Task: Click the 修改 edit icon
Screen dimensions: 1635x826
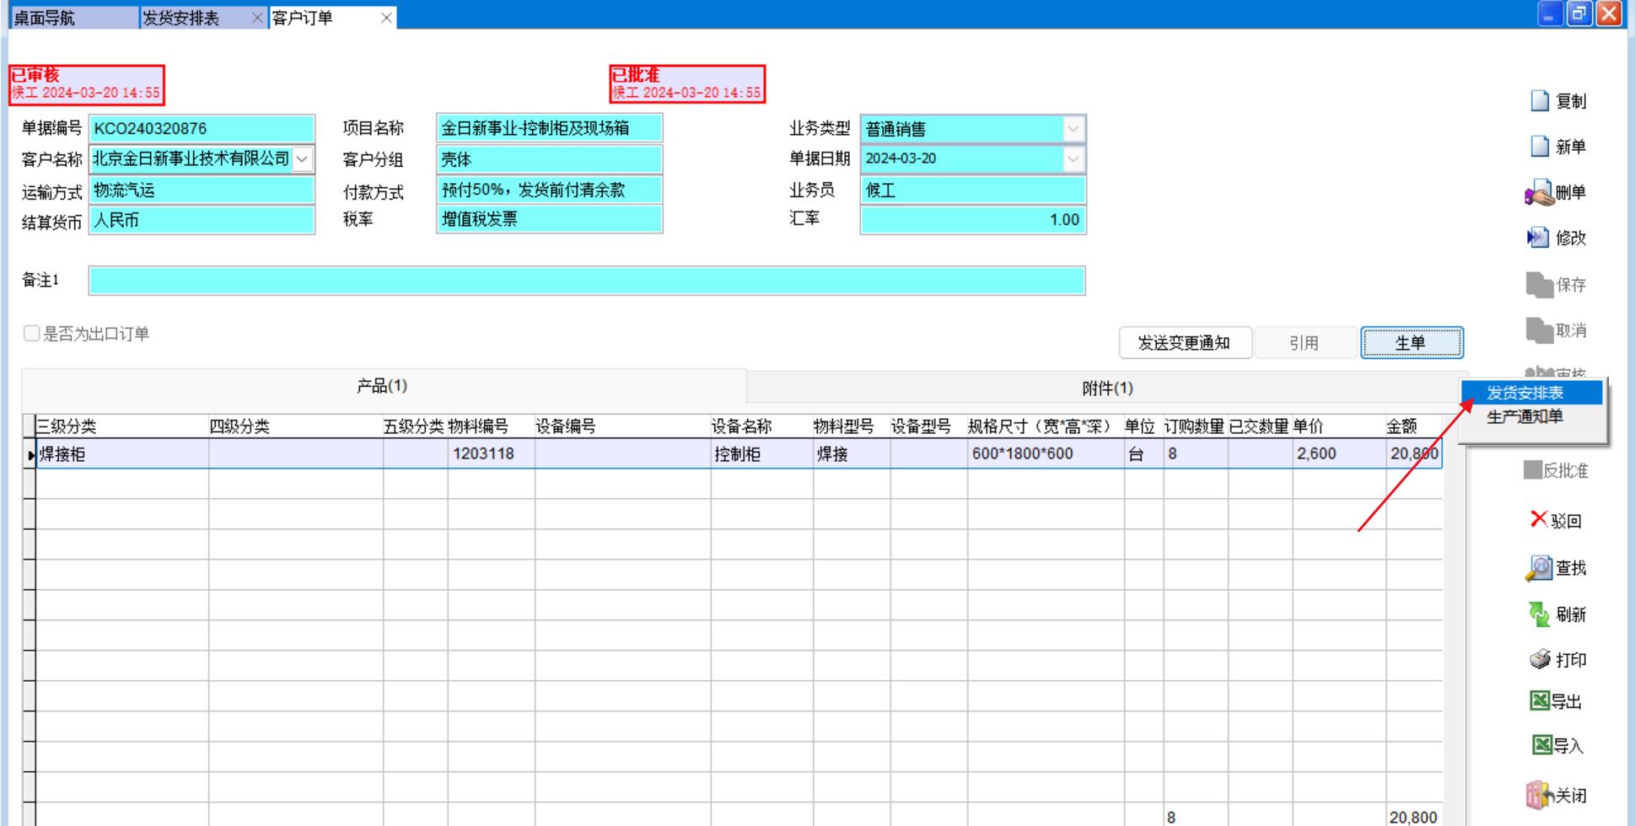Action: pos(1539,239)
